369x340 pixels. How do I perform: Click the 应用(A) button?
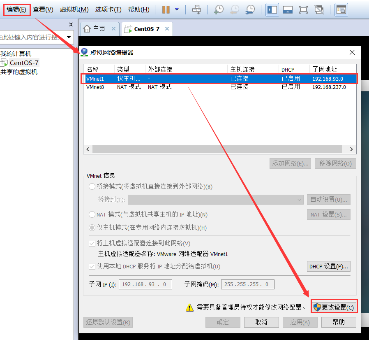[300, 322]
